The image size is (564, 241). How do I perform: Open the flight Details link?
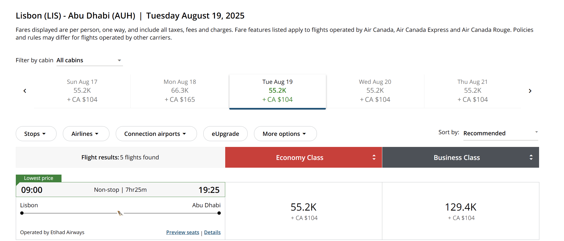tap(212, 232)
